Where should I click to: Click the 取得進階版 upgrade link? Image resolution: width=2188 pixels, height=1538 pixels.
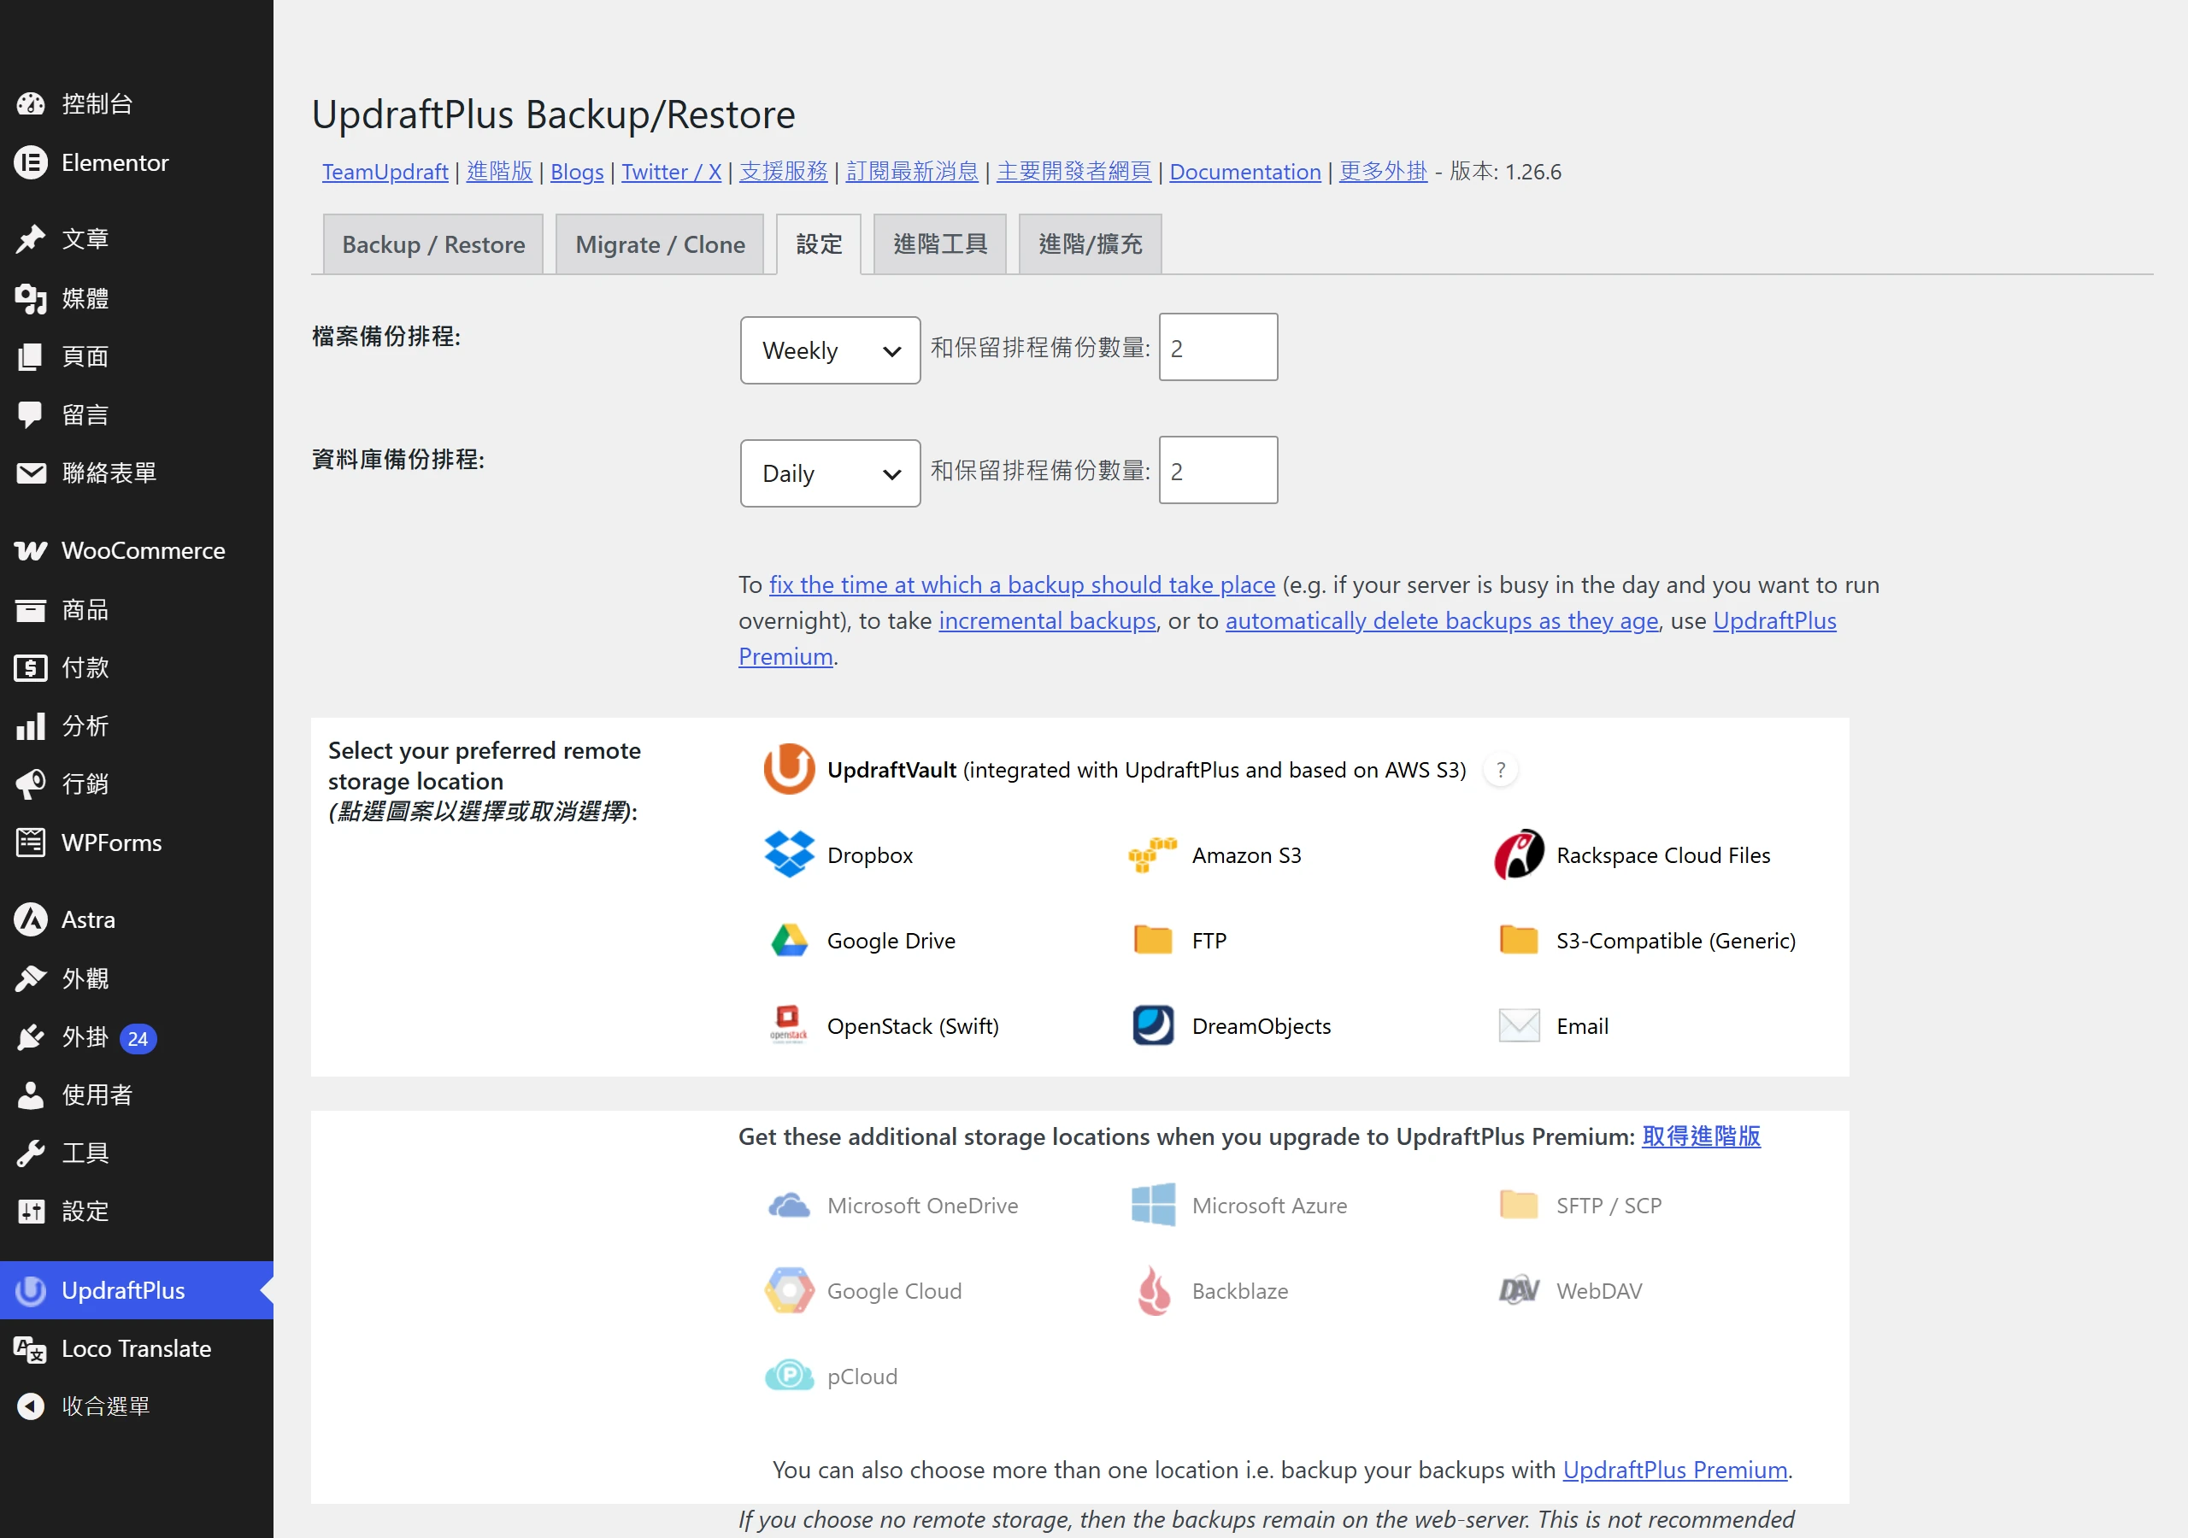(x=1701, y=1136)
